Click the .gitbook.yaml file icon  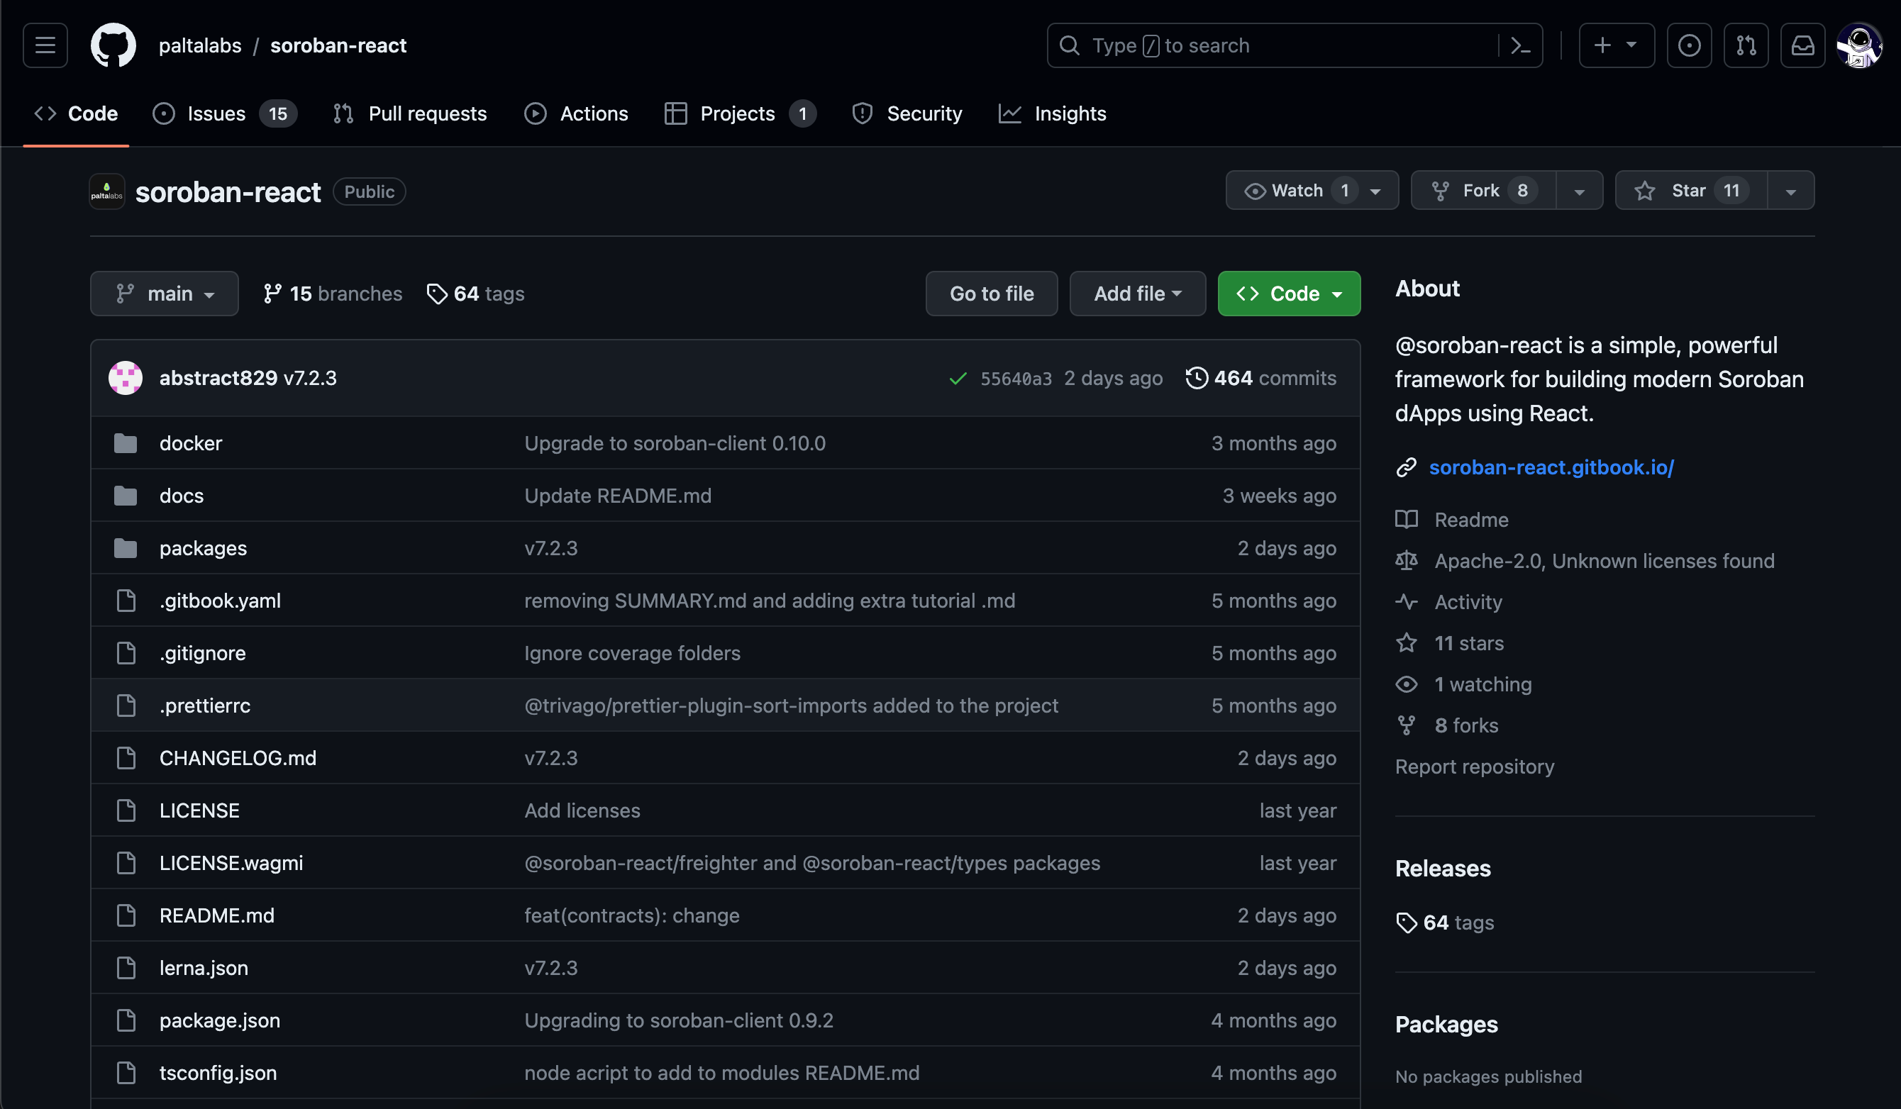pyautogui.click(x=126, y=601)
